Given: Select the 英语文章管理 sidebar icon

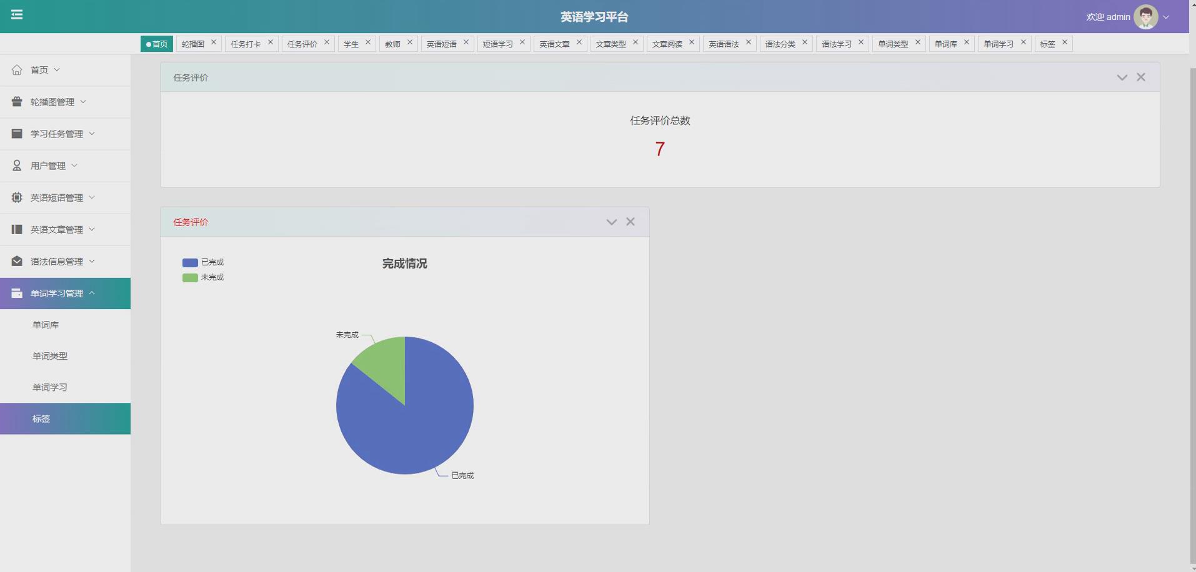Looking at the screenshot, I should coord(16,229).
